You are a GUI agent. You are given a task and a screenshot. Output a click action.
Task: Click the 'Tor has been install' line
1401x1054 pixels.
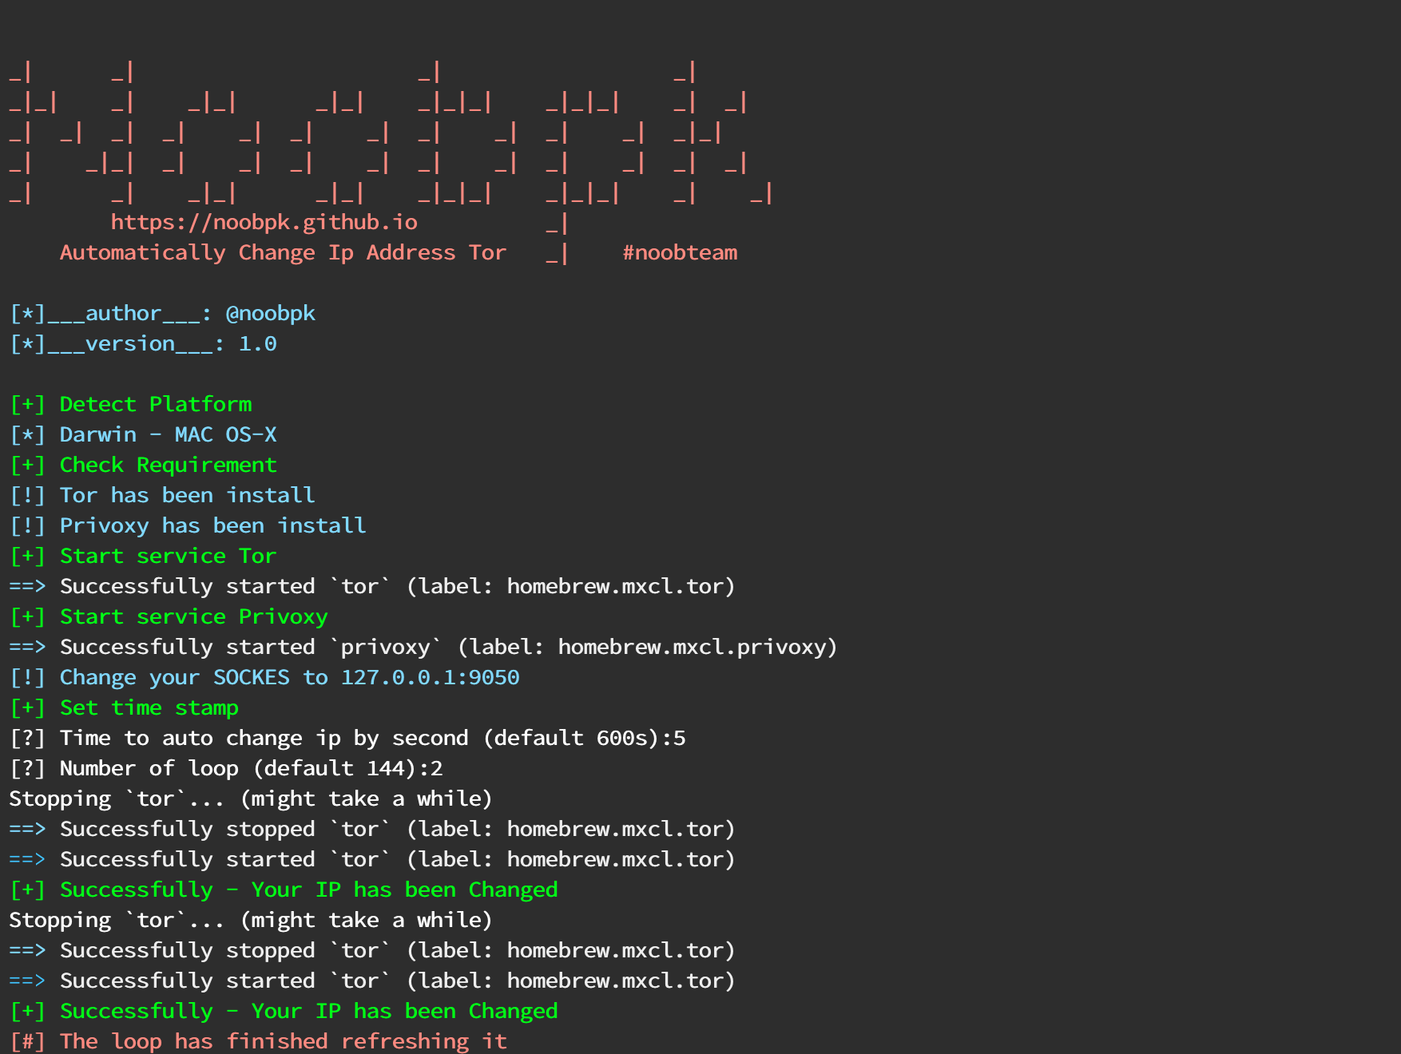pos(162,495)
